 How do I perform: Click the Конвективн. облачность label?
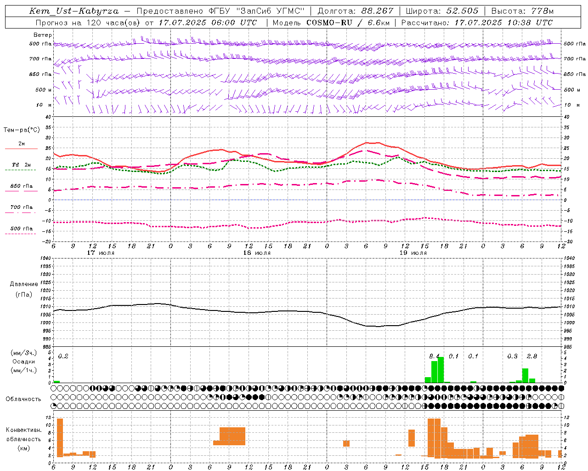click(x=23, y=439)
